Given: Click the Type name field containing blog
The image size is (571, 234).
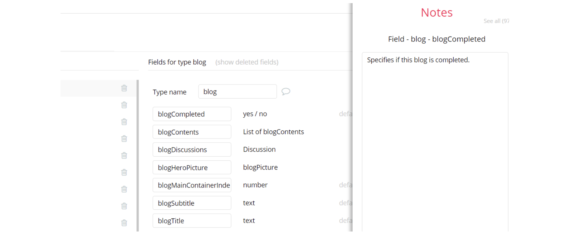Looking at the screenshot, I should coord(237,92).
